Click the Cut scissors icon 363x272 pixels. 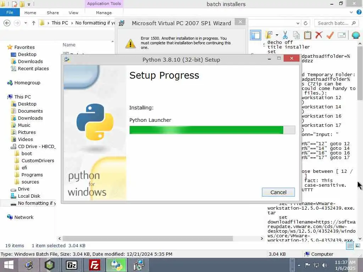[285, 35]
